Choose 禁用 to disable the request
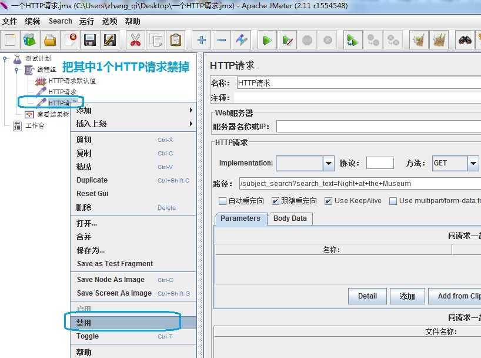 133,323
